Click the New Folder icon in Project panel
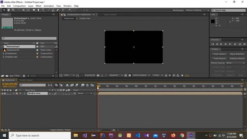 [7, 76]
